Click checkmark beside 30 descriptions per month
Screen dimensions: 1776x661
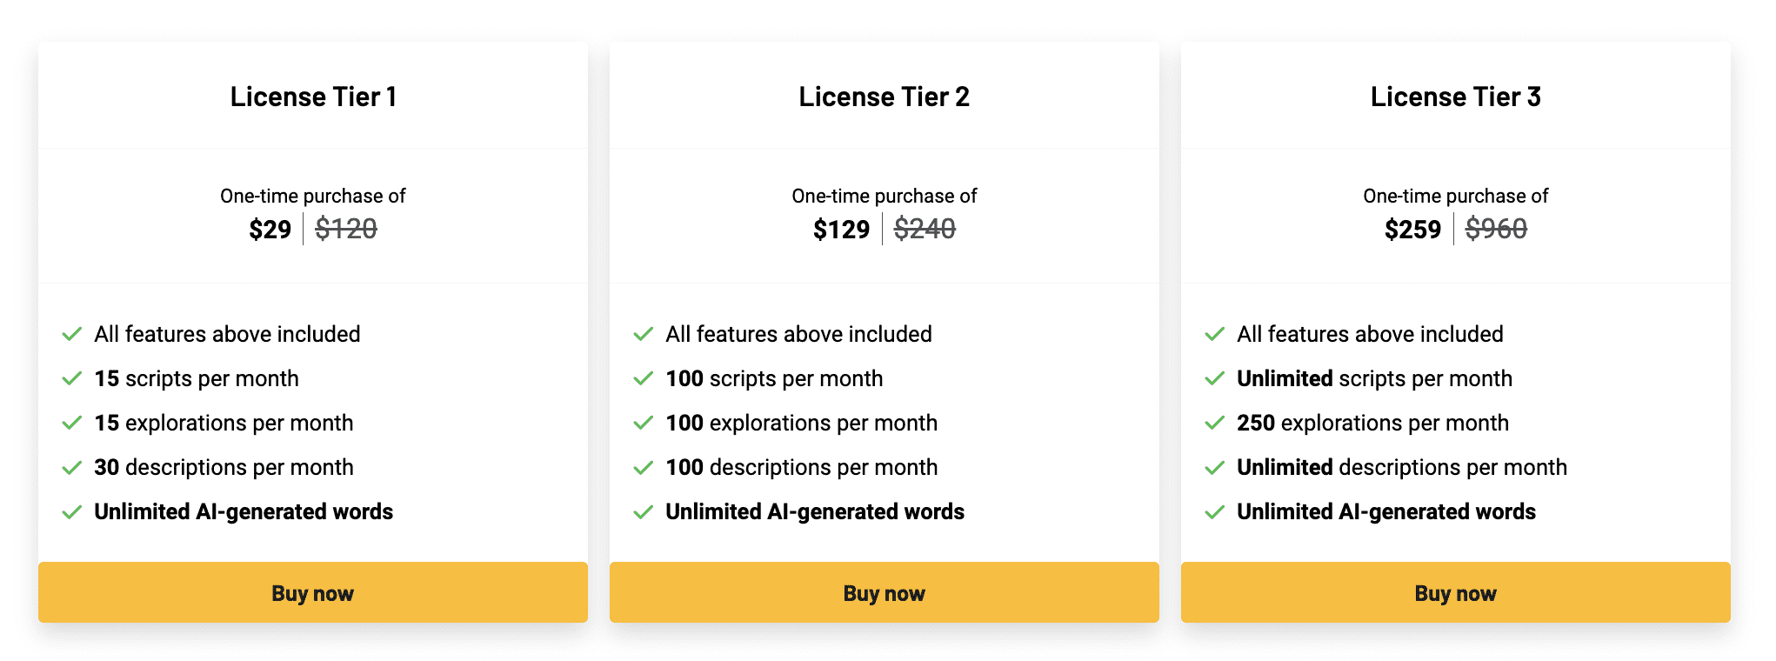click(x=72, y=468)
